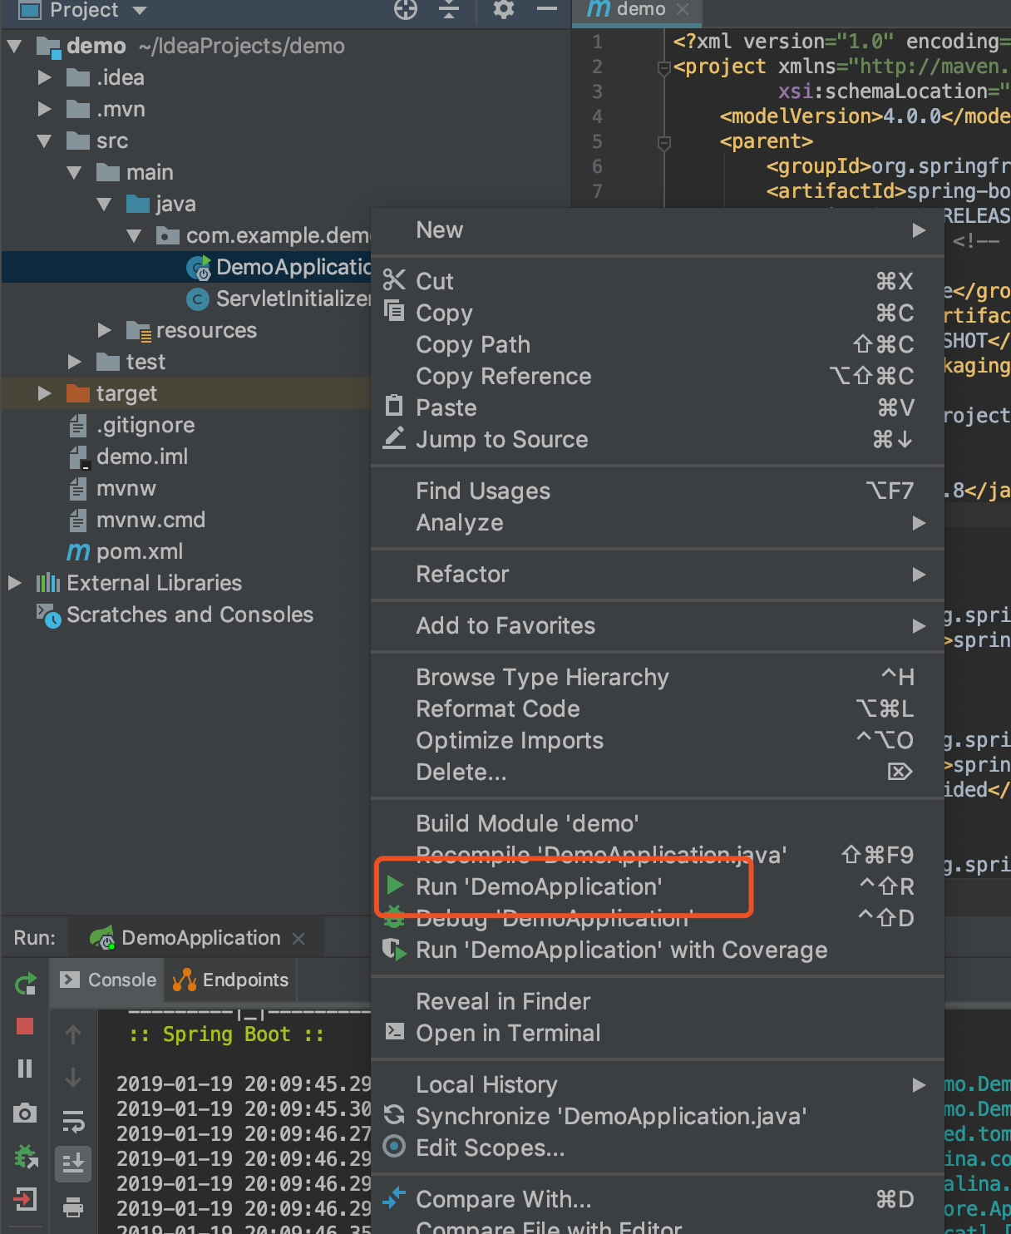Expand the test folder

tap(75, 362)
